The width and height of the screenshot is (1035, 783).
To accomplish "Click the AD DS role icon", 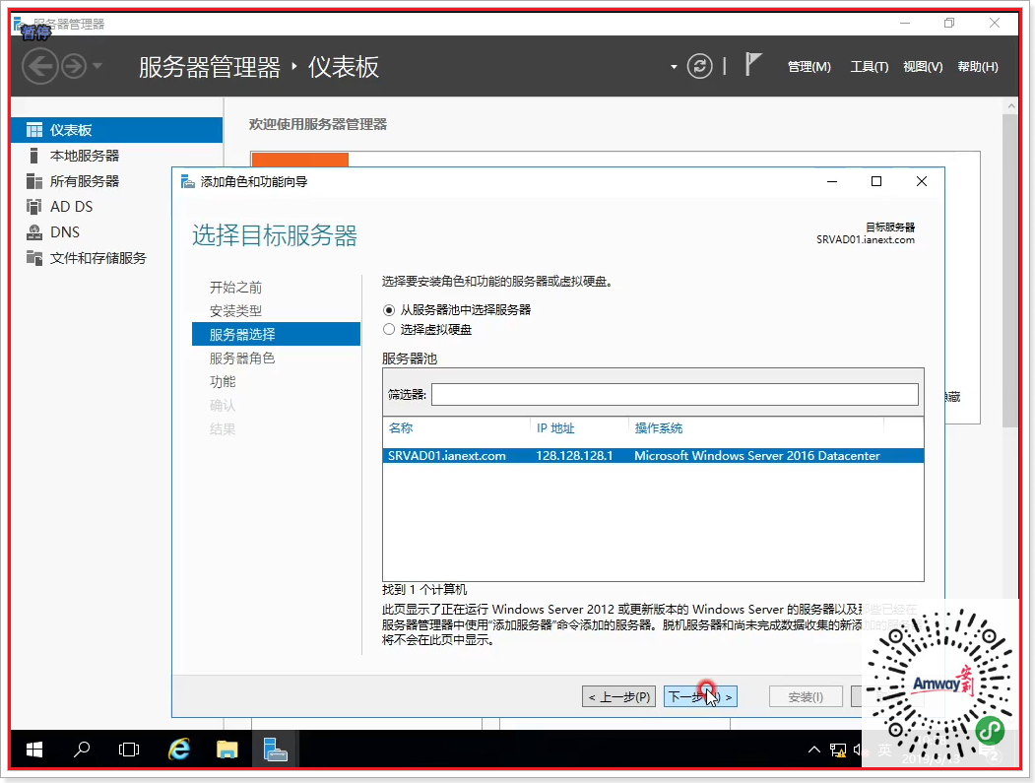I will pyautogui.click(x=34, y=207).
